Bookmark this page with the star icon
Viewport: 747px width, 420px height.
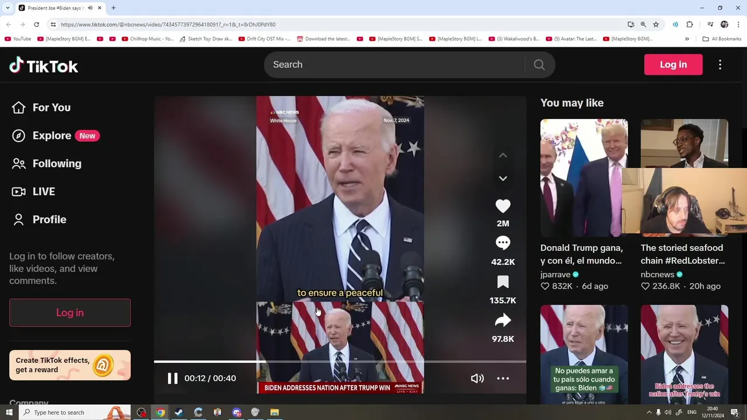[656, 24]
